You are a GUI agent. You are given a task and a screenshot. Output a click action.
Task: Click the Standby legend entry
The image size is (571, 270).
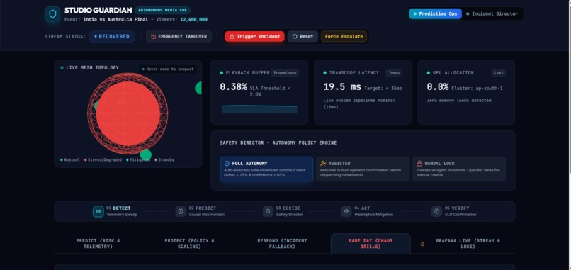tap(164, 160)
